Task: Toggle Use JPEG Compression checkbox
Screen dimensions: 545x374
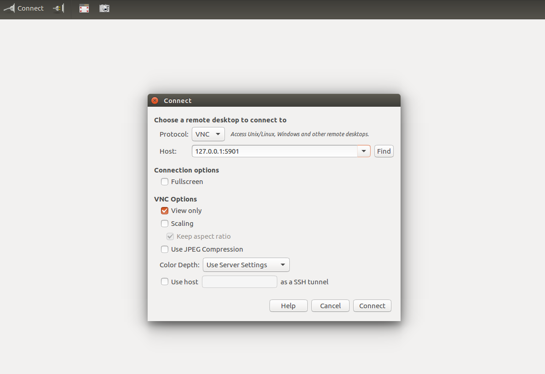Action: click(165, 249)
